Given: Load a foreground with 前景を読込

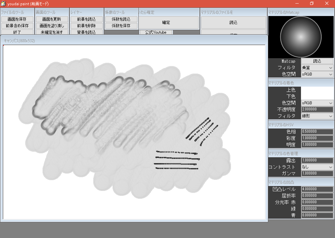Looking at the screenshot, I should click(86, 19).
